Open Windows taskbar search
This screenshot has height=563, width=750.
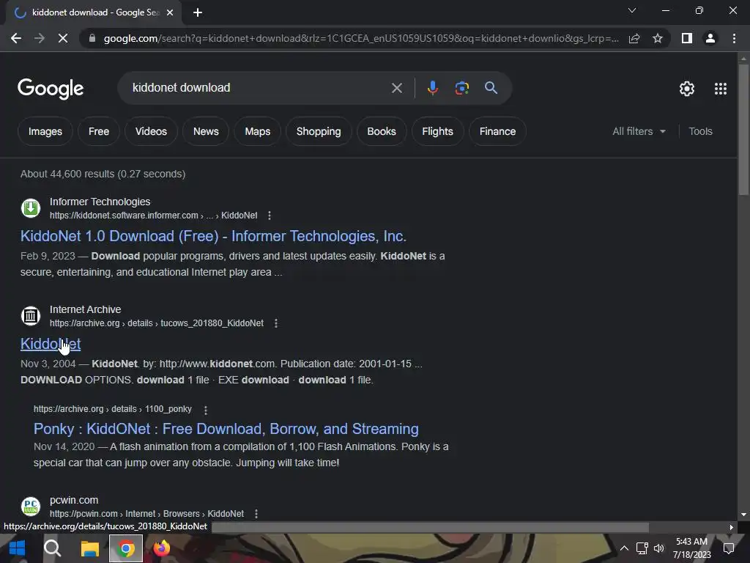(53, 548)
